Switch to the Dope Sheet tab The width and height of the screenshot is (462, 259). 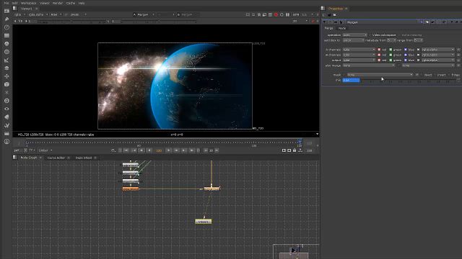click(x=84, y=158)
